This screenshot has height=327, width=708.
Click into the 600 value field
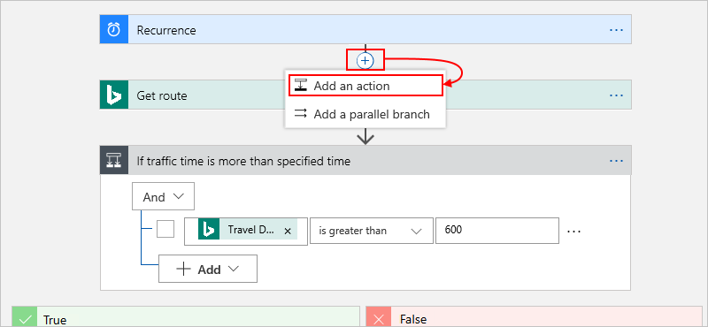(497, 231)
